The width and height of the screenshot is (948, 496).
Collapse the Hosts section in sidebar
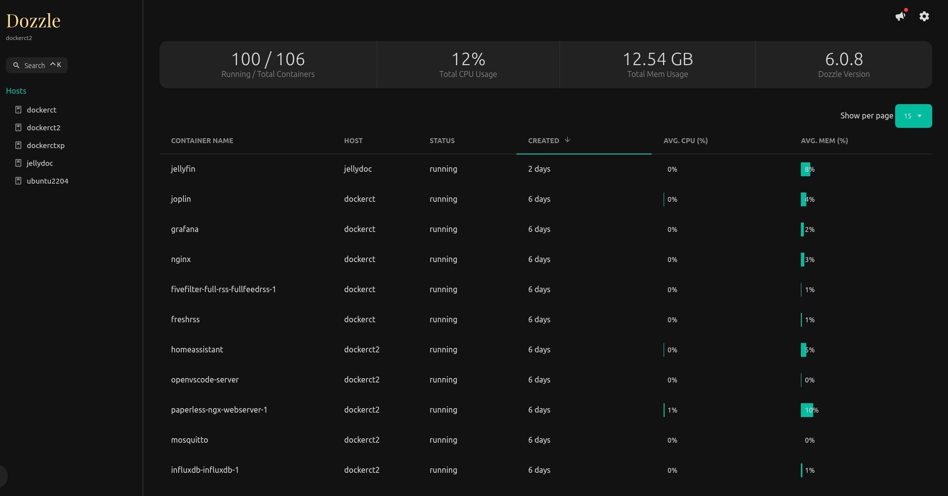[16, 91]
